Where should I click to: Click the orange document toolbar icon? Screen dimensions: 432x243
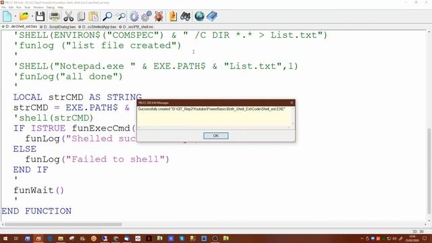[x=173, y=16]
